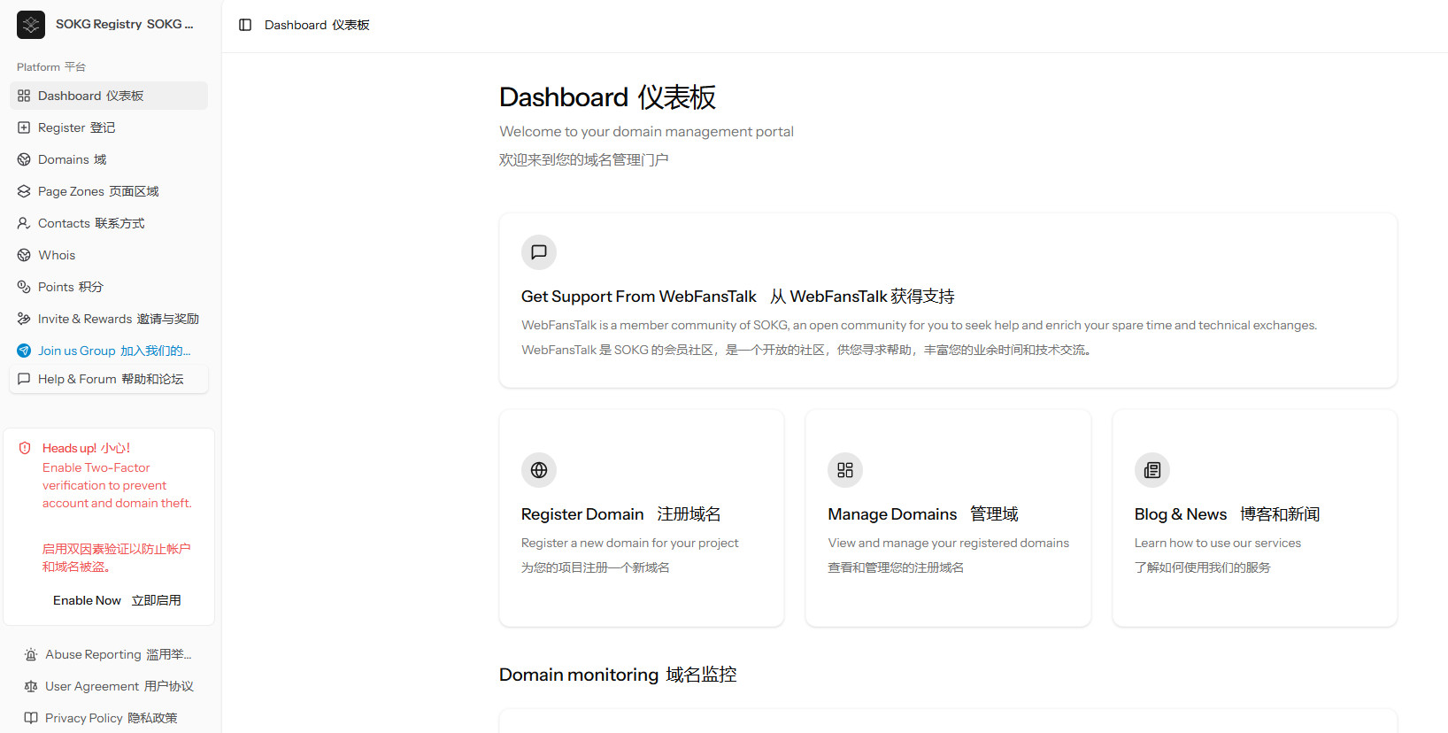
Task: Click SOKG Registry name in sidebar header
Action: pos(124,24)
